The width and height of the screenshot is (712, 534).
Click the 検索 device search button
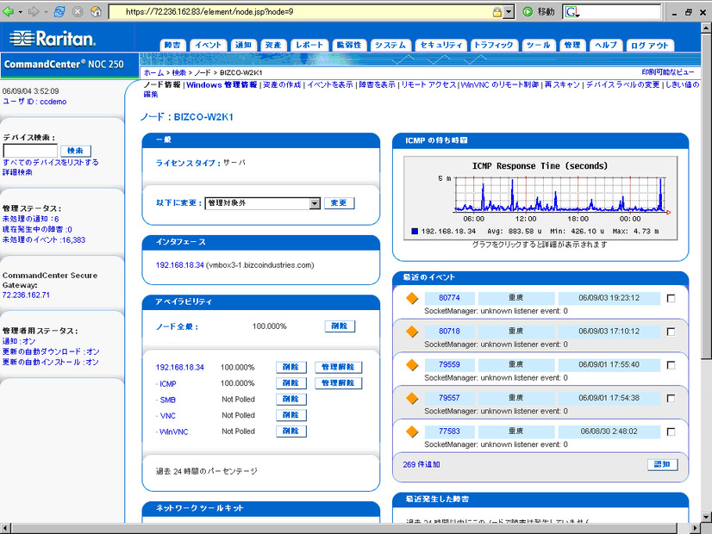pyautogui.click(x=75, y=151)
